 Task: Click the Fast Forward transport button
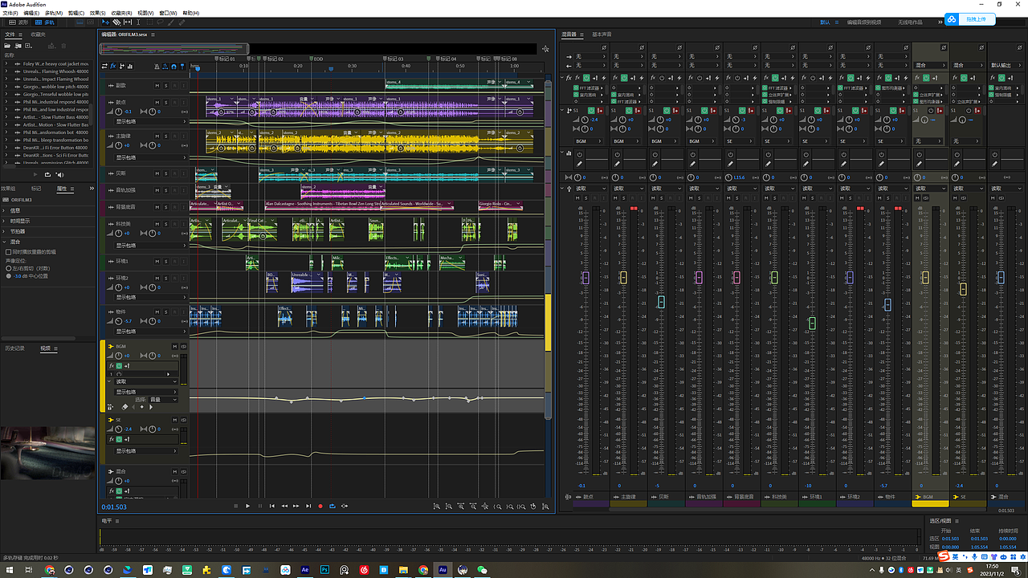[296, 506]
